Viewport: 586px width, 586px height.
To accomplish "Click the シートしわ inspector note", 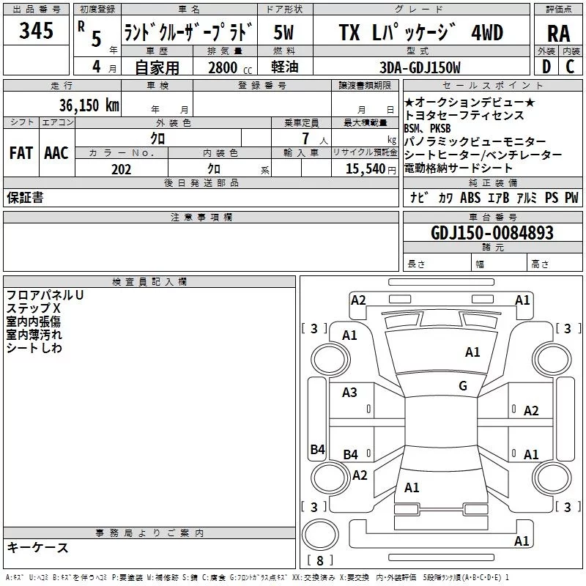I will coord(34,348).
